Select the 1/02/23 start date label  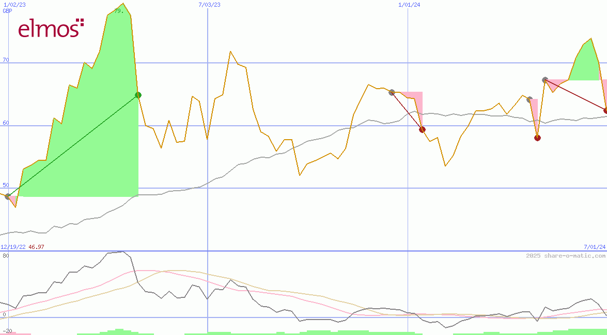(x=14, y=5)
